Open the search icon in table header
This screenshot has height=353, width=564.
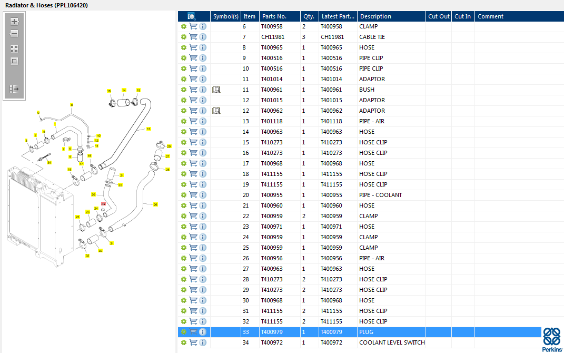(191, 16)
